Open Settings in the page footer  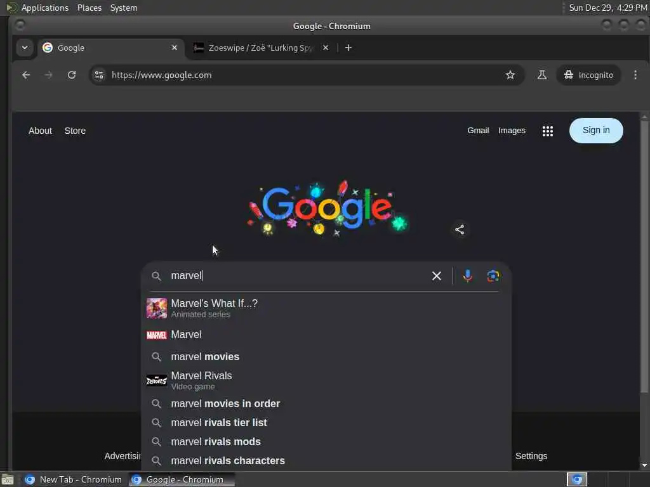click(x=531, y=456)
